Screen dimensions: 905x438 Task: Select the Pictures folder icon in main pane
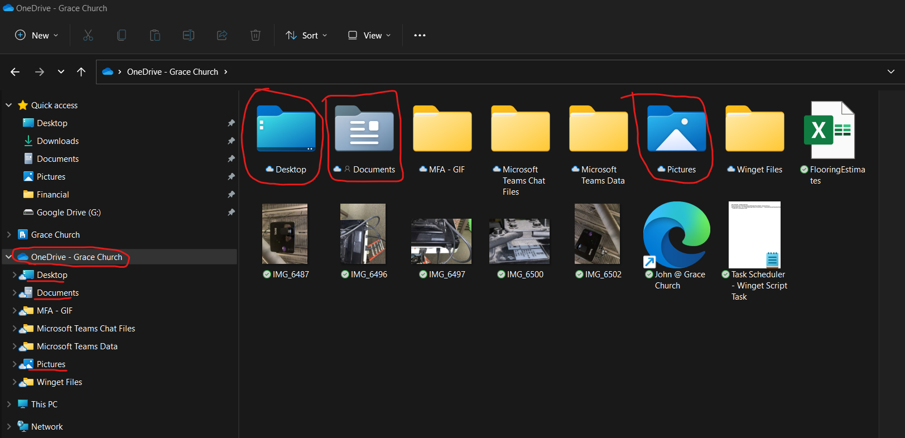pos(677,128)
